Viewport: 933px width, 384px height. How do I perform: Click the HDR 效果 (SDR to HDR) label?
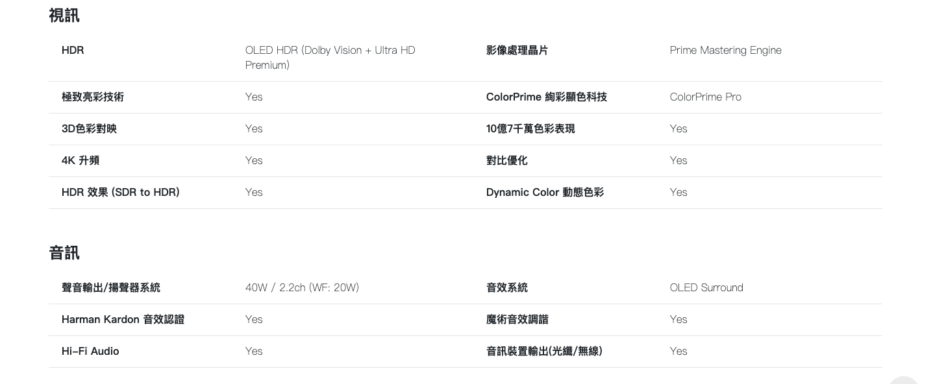click(x=121, y=192)
